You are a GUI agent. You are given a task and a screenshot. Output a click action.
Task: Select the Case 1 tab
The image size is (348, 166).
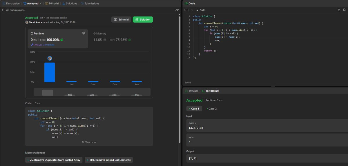click(194, 109)
